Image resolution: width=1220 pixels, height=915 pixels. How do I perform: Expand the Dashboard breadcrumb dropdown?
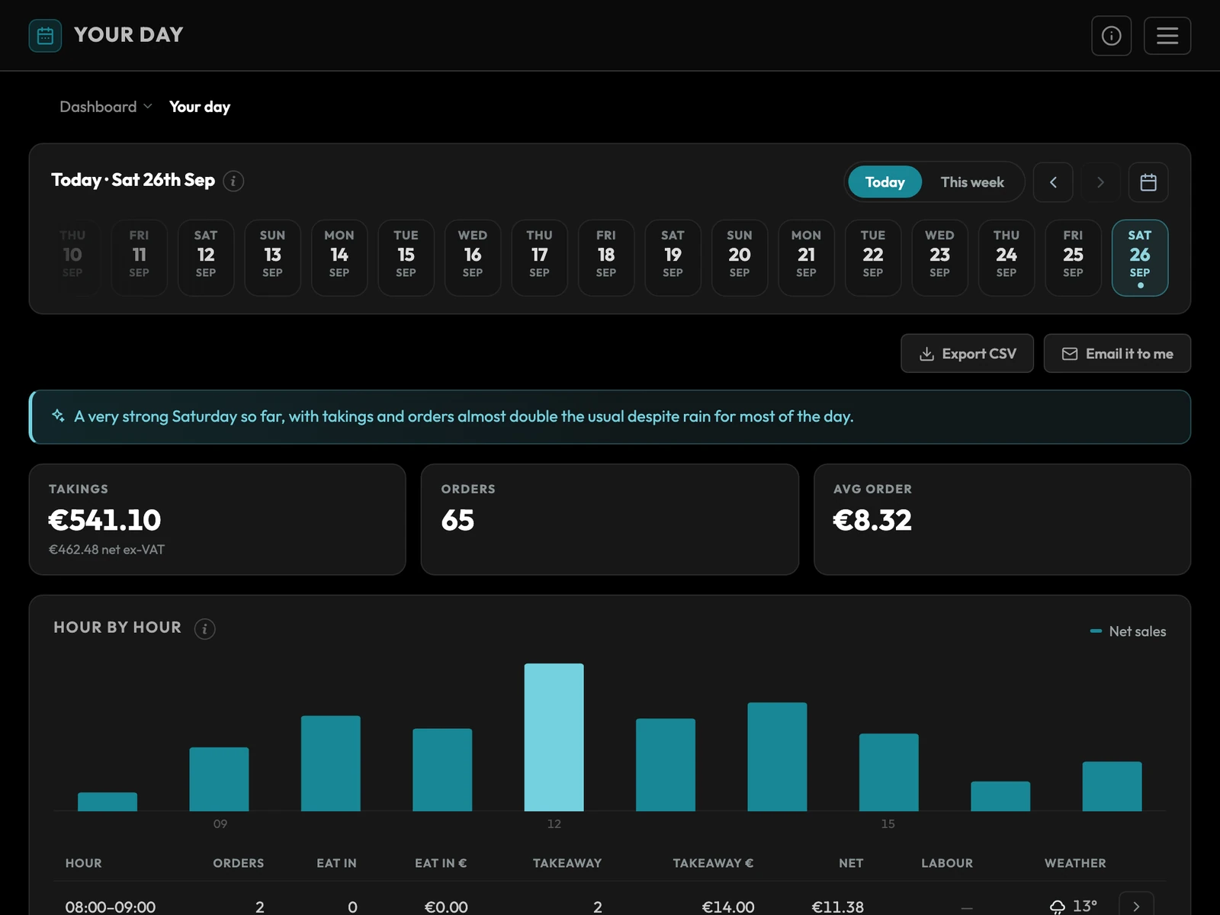[x=106, y=107]
